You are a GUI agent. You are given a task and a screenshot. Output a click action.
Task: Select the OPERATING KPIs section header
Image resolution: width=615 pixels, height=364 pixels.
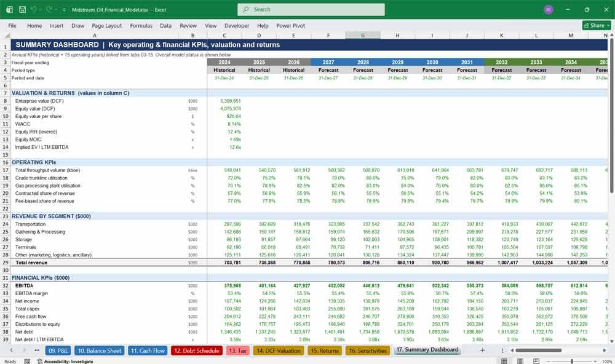pos(34,162)
